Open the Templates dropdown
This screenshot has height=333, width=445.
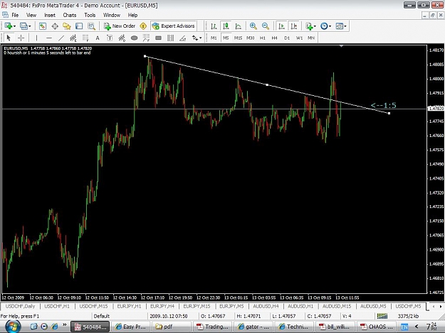click(x=341, y=26)
